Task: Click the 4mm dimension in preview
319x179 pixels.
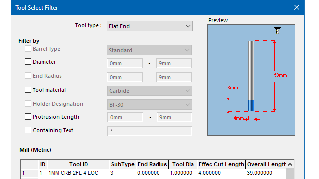Action: coord(238,118)
